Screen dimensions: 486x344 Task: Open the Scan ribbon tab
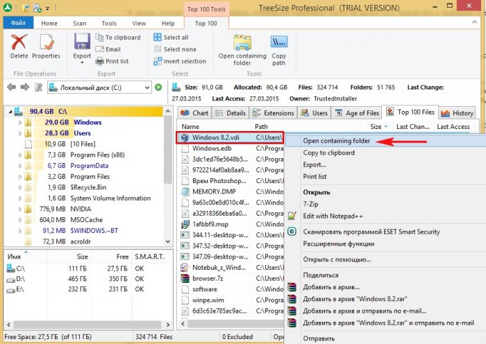(80, 23)
